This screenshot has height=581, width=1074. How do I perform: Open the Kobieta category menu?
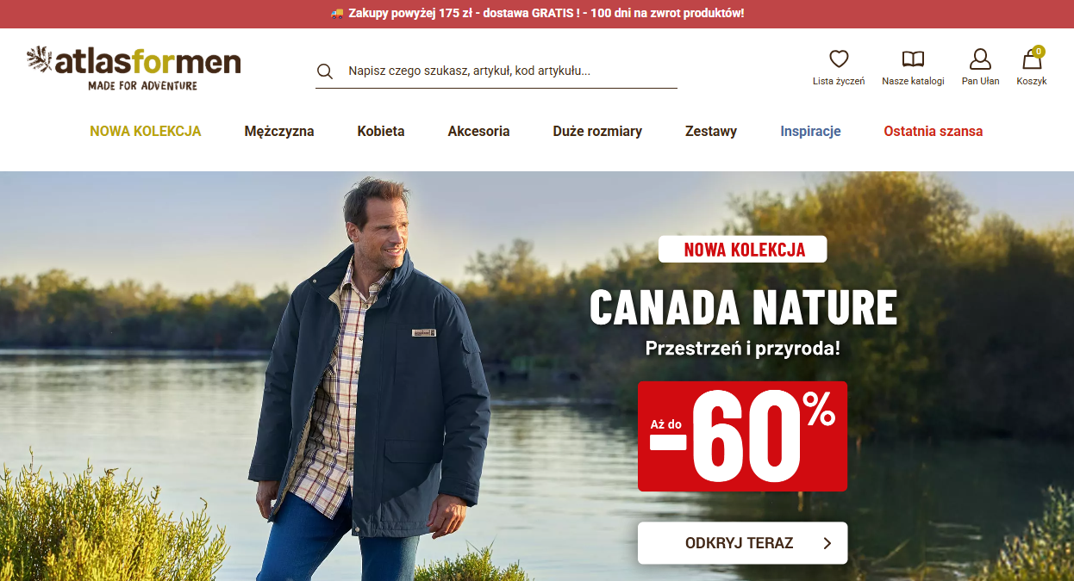click(x=381, y=132)
